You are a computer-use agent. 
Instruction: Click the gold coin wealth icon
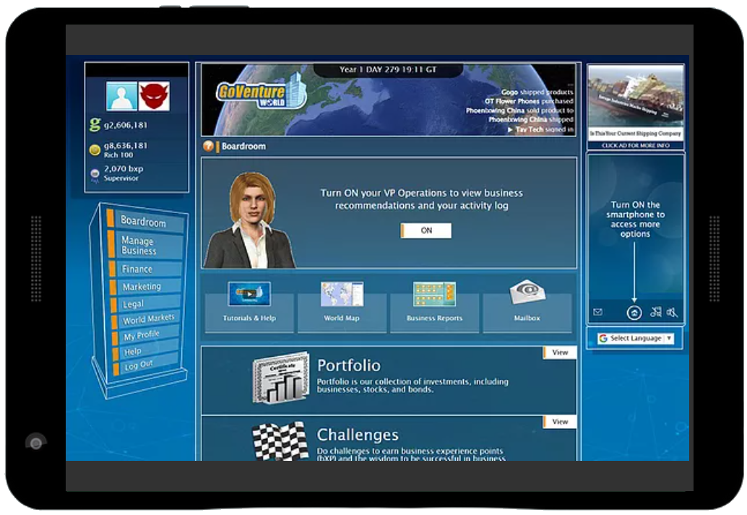[95, 150]
